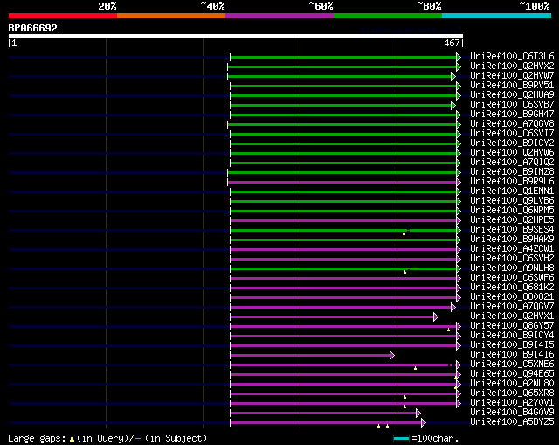
Task: Click the yellow query gap marker under B9SES4 bar
Action: pos(404,233)
